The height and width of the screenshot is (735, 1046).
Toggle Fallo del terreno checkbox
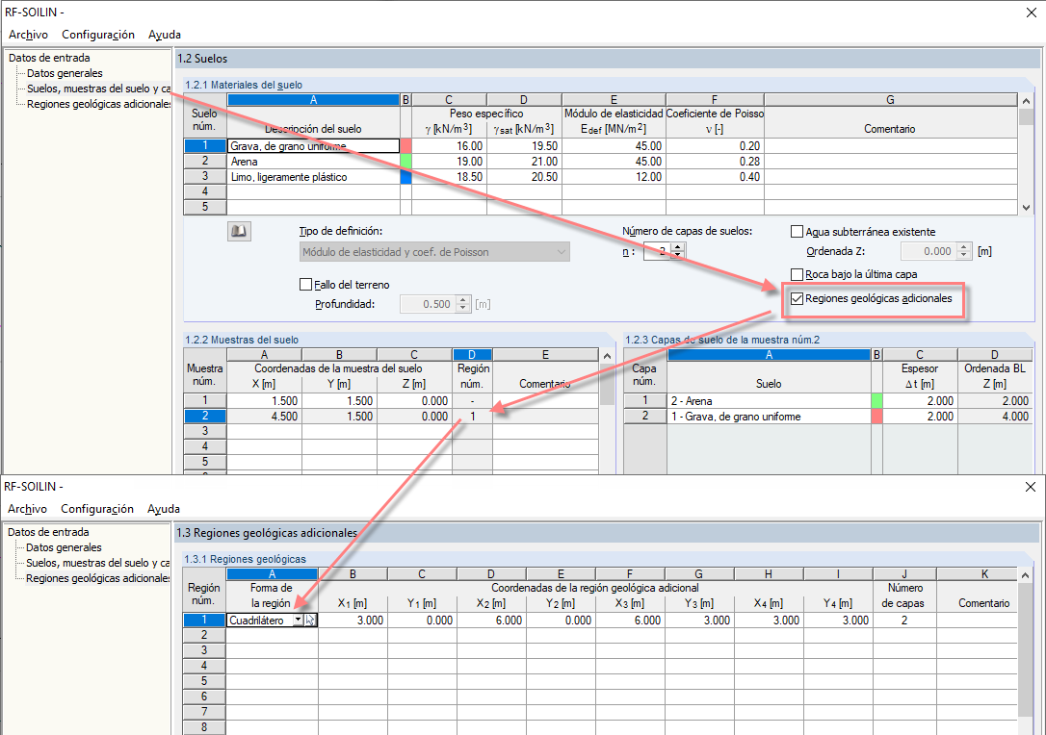point(305,285)
